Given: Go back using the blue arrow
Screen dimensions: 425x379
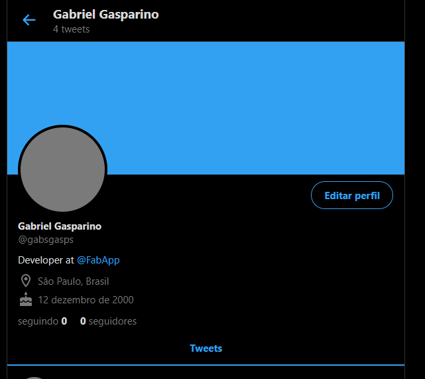Looking at the screenshot, I should tap(29, 20).
